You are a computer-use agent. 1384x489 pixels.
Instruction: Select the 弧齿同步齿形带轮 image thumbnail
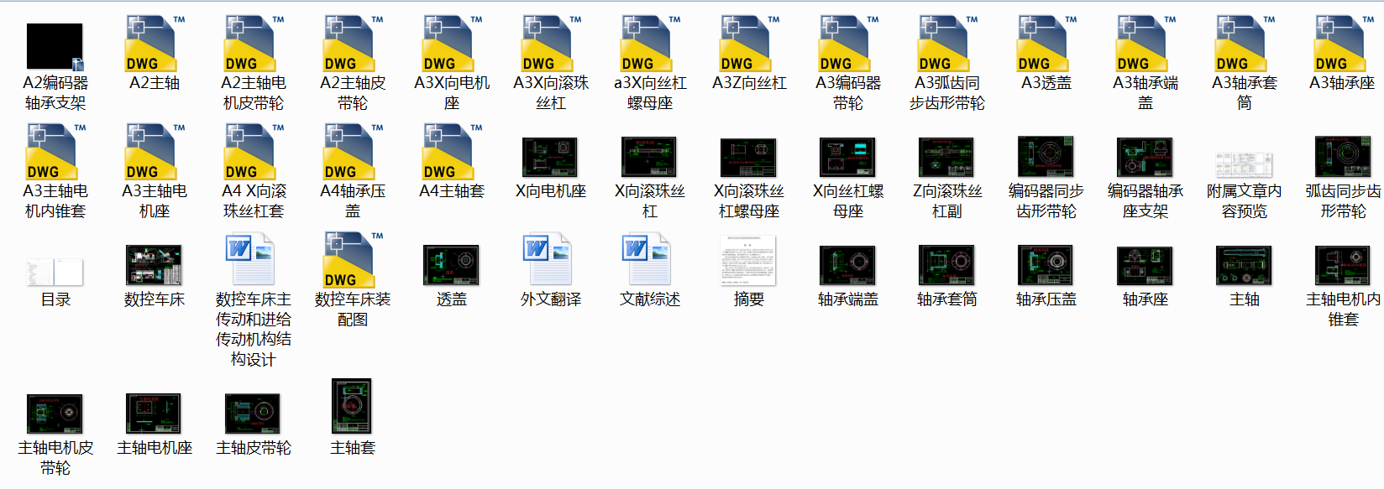click(1343, 157)
